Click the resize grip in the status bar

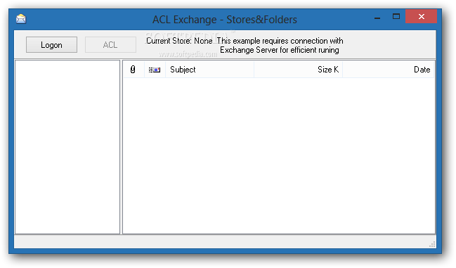(432, 244)
